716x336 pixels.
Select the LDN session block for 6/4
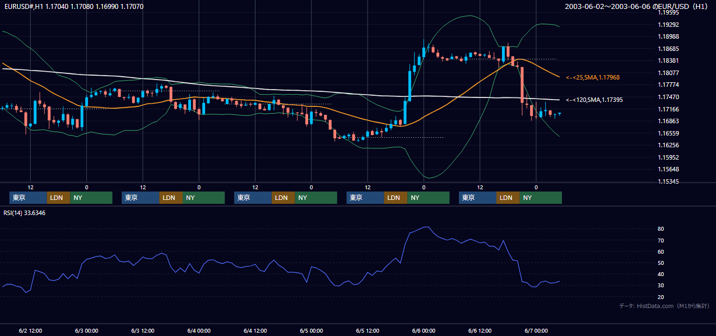pyautogui.click(x=283, y=198)
